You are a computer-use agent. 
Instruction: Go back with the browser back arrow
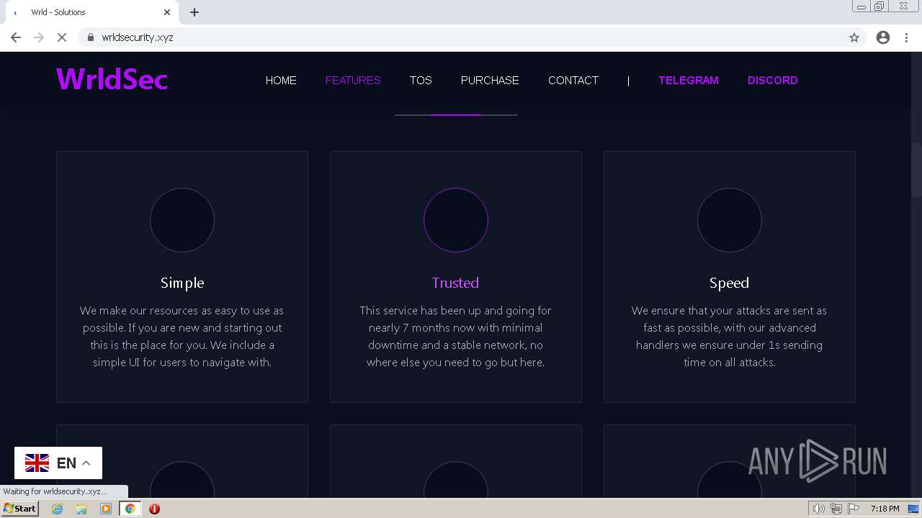pos(16,37)
